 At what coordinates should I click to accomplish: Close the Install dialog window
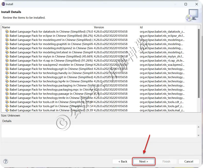(x=197, y=4)
